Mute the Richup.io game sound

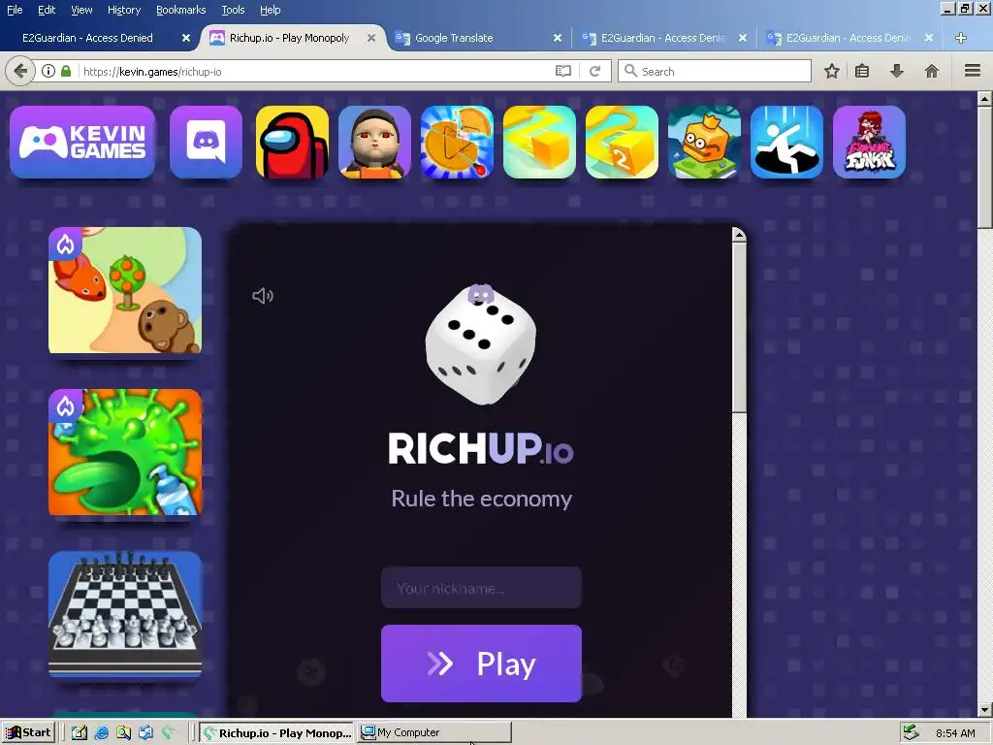[262, 296]
